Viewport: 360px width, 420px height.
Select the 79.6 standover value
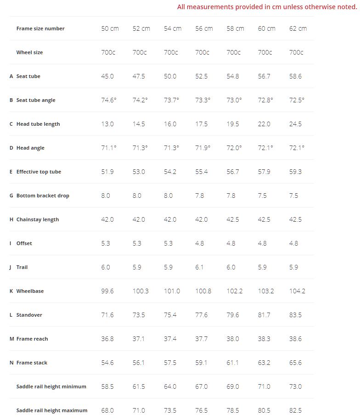pyautogui.click(x=233, y=315)
